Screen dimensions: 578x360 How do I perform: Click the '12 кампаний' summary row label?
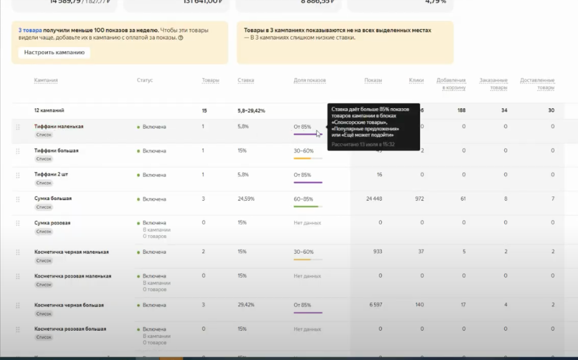[49, 111]
